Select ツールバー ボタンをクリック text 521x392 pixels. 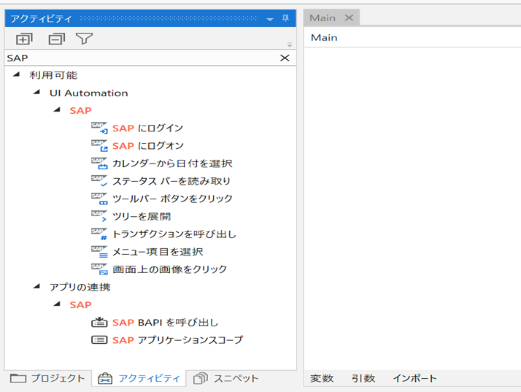(172, 199)
